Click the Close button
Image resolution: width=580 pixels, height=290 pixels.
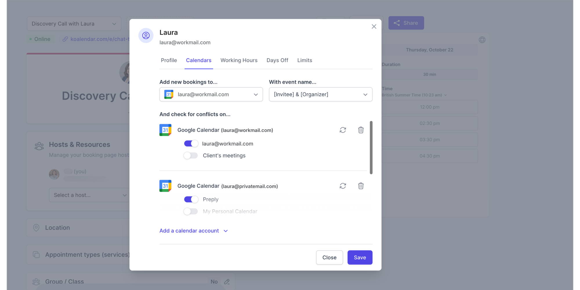329,258
